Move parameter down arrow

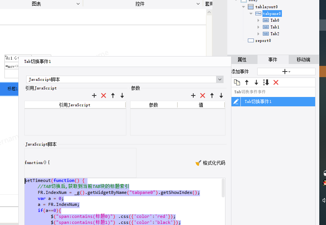221,95
